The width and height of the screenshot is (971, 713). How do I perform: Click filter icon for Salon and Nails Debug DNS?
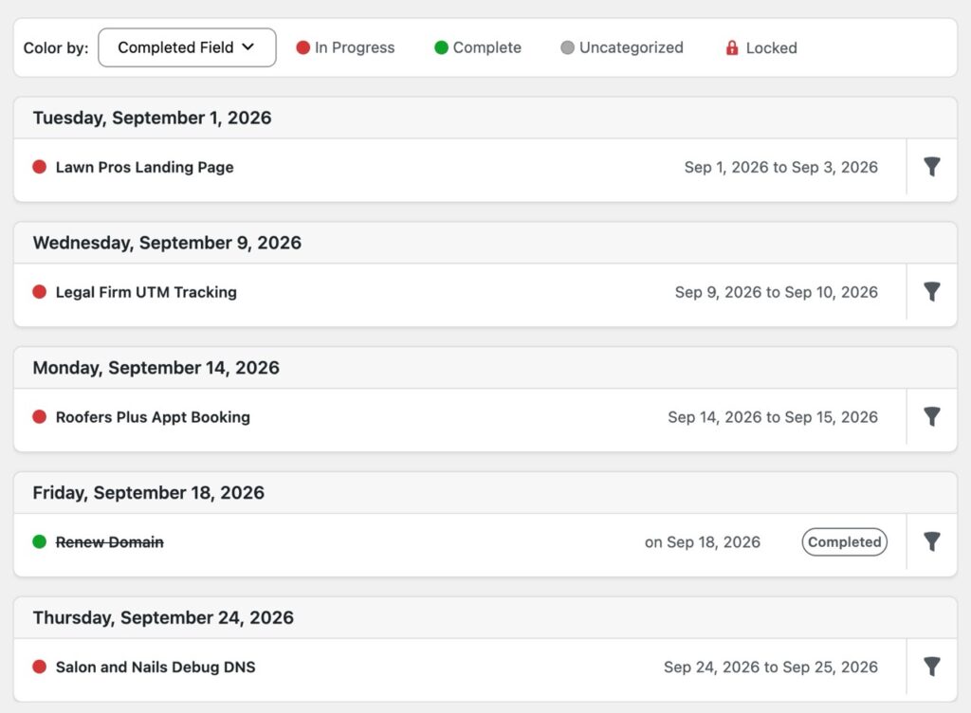click(932, 667)
